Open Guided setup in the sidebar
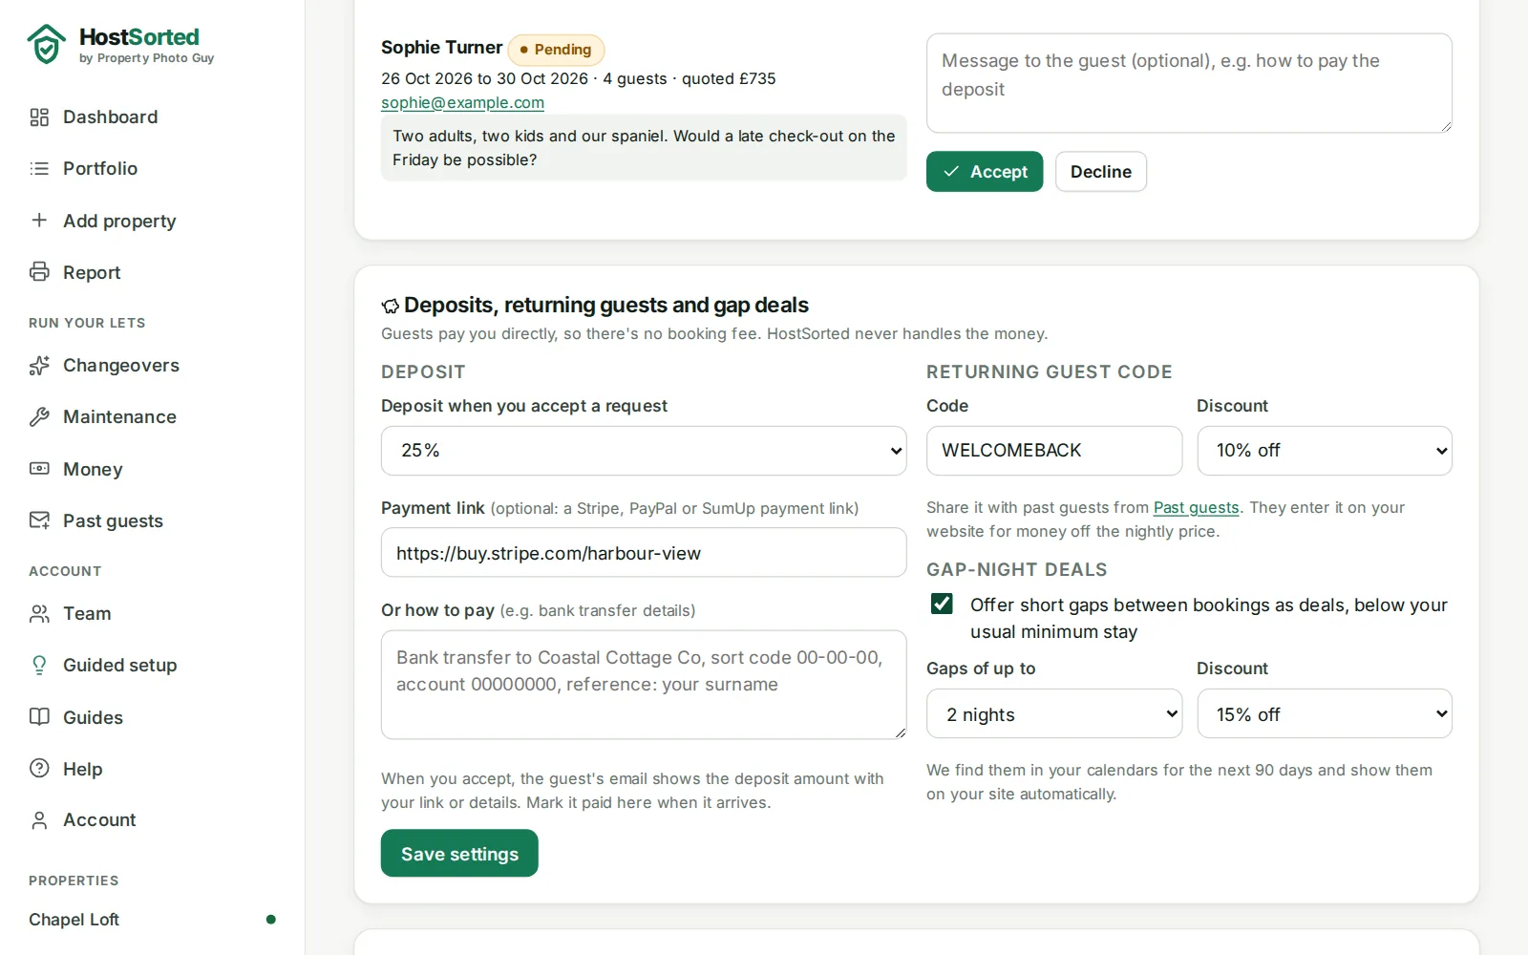Viewport: 1528px width, 955px height. (x=120, y=666)
